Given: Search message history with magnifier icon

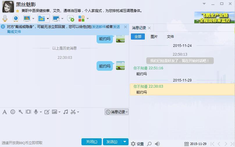Looking at the screenshot, I should coord(149,144).
